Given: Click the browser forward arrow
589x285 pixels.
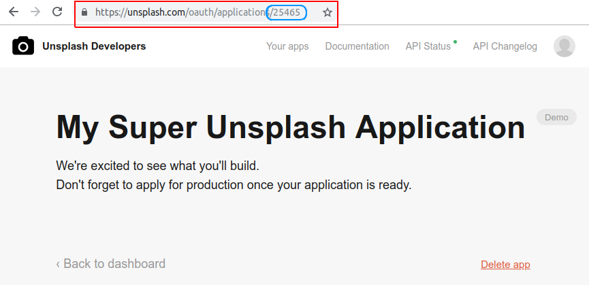Looking at the screenshot, I should coord(35,12).
